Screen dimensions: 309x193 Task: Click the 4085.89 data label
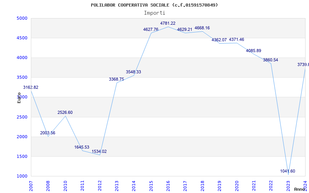pos(253,51)
